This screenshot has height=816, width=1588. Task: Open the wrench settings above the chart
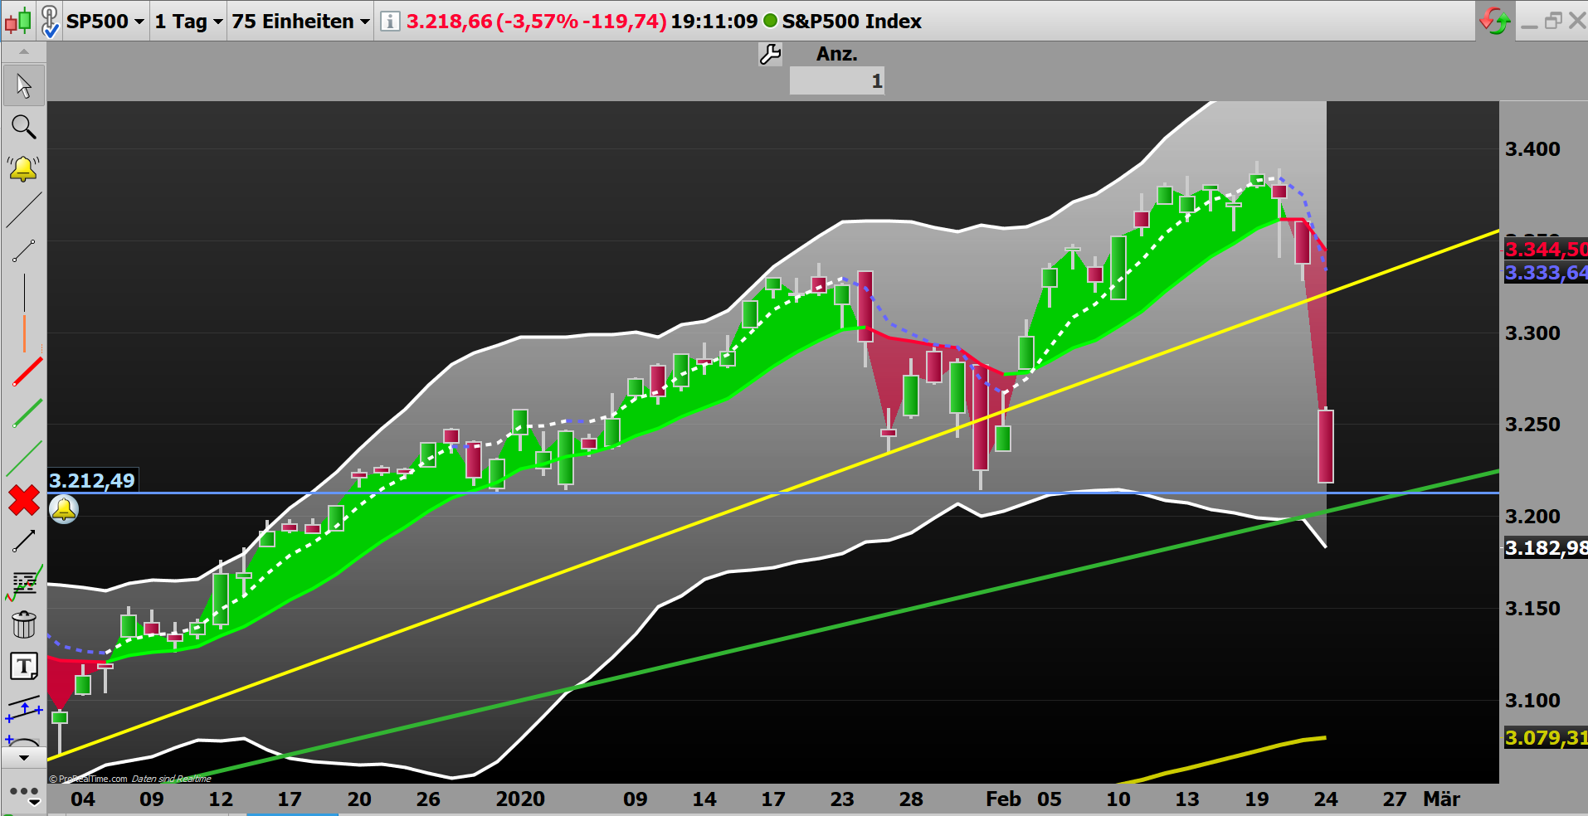769,53
